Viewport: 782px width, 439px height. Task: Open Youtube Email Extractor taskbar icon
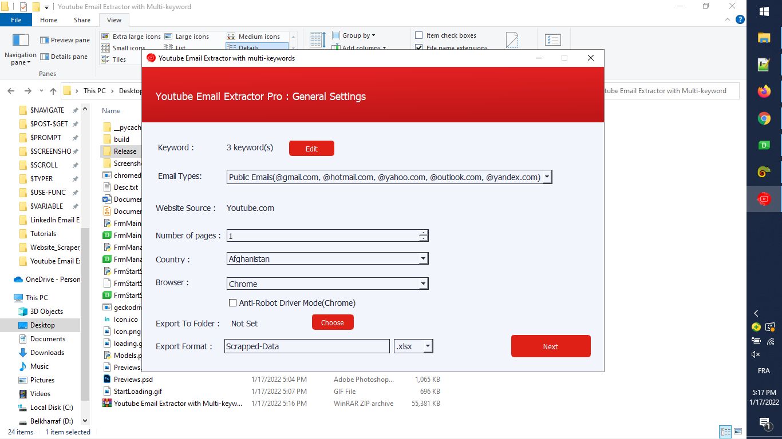pos(764,199)
